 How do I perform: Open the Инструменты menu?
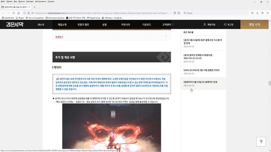(x=41, y=1)
